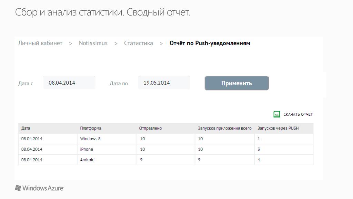Click Отправлено value 9 in Android row
353x199 pixels.
165,160
